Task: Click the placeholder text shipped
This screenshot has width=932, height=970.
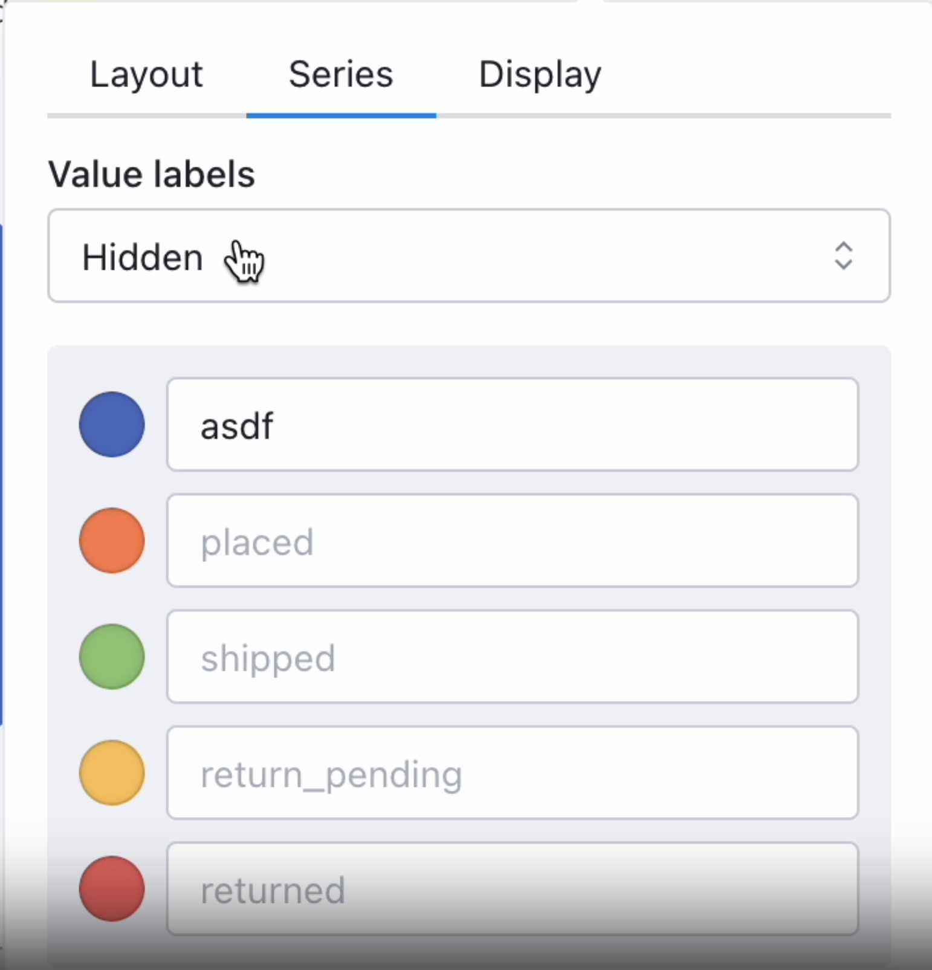Action: pos(268,659)
